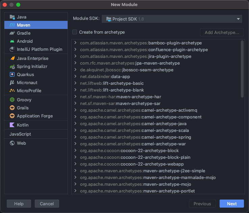249x213 pixels.
Task: Select maven-archetype-portlet row
Action: (x=158, y=191)
